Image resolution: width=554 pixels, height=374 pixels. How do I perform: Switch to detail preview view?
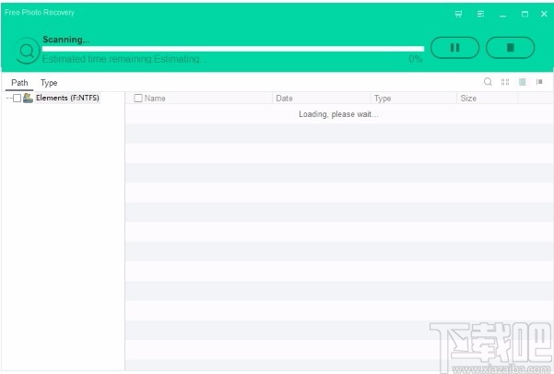pyautogui.click(x=539, y=82)
